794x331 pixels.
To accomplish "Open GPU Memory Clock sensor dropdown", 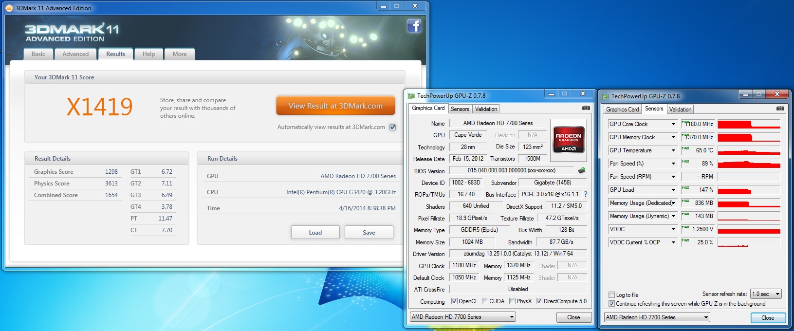I will (x=674, y=137).
